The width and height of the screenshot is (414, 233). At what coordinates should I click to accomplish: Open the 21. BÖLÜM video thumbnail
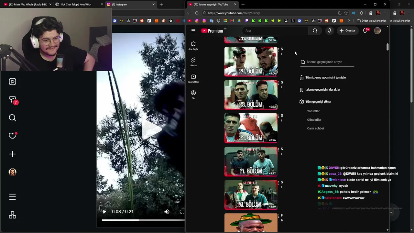[251, 162]
